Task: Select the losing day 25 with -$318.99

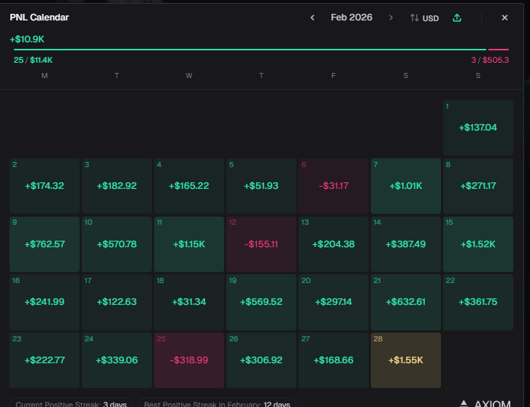Action: (x=189, y=360)
